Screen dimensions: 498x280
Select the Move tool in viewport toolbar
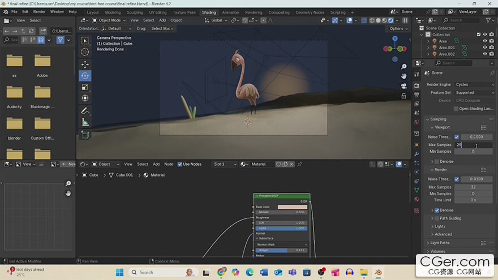pos(85,64)
